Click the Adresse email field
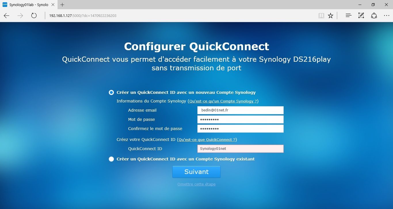The width and height of the screenshot is (393, 209). 241,110
